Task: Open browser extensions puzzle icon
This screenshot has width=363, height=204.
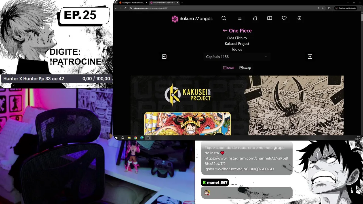Action: coord(329,8)
